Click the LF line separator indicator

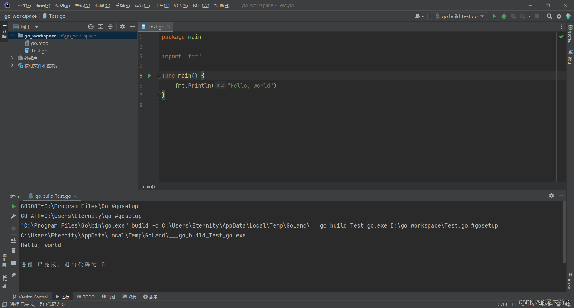point(514,304)
